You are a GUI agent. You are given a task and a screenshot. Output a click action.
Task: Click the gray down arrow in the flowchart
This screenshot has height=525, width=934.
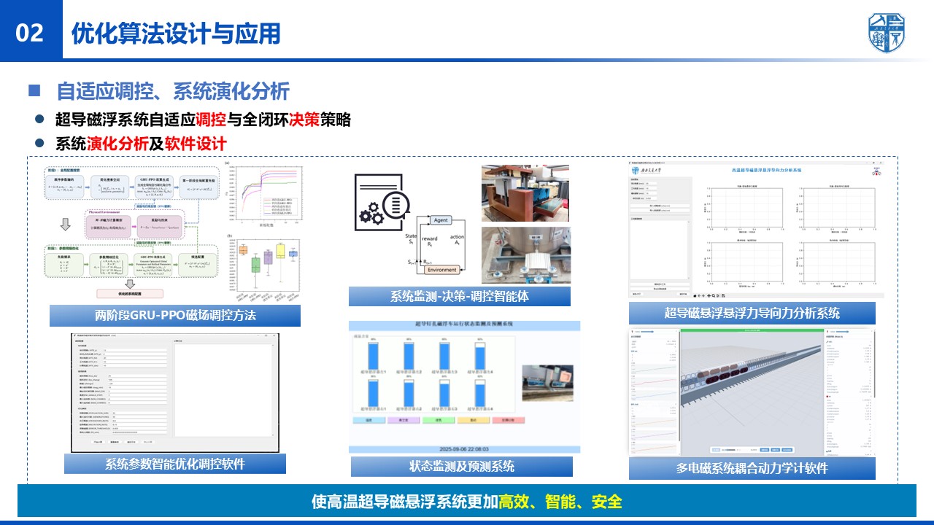click(x=66, y=223)
